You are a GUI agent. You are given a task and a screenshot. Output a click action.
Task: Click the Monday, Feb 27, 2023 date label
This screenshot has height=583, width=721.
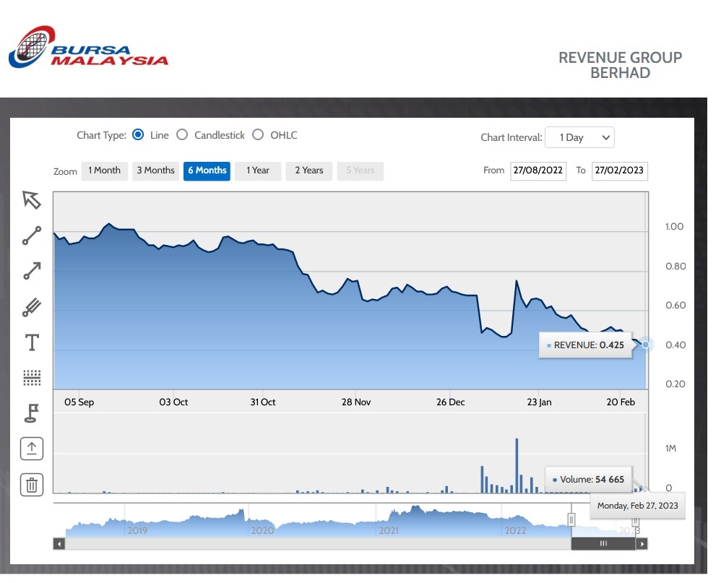[637, 505]
